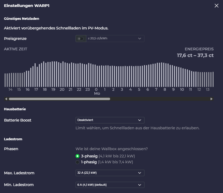
Task: Open the Batterie Boost dropdown
Action: coord(110,120)
